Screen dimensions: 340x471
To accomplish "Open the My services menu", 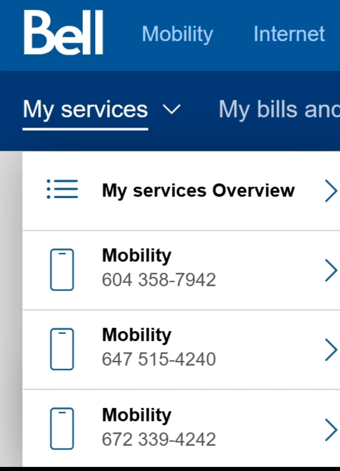I will point(85,110).
